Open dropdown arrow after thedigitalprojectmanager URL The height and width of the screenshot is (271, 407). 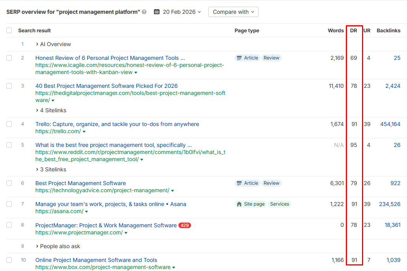click(x=53, y=100)
